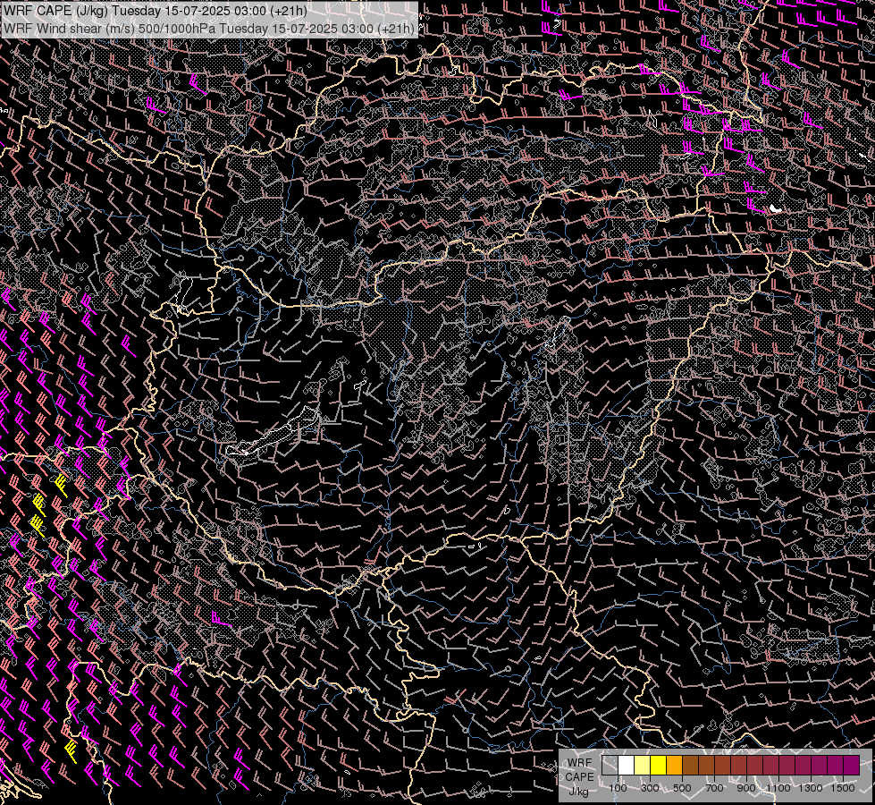
Task: Click the 1100 legend label
Action: [x=778, y=788]
